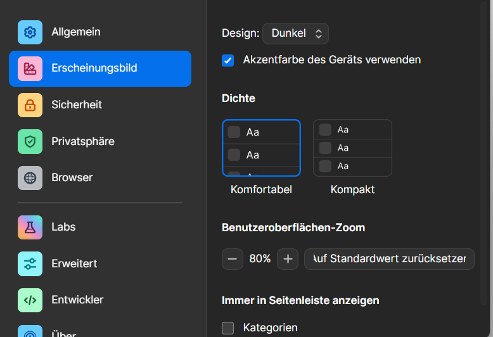This screenshot has width=493, height=337.
Task: Open the Design dropdown set to Dunkel
Action: coord(295,33)
